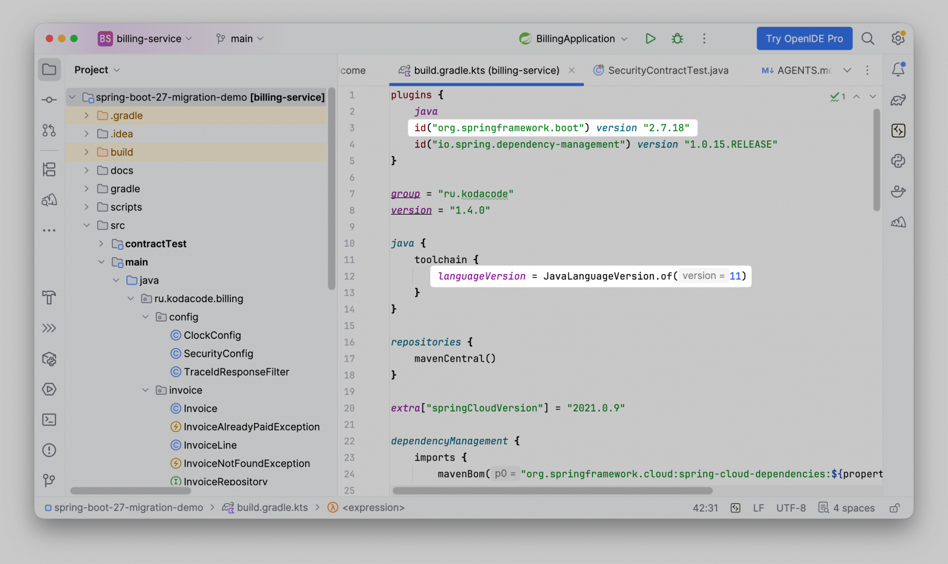The width and height of the screenshot is (948, 564).
Task: Show the hidden editor tabs list chevron
Action: pos(847,70)
